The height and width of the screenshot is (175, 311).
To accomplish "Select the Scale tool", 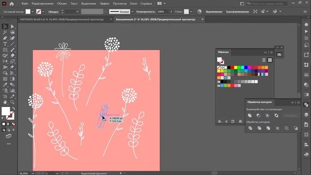I will click(12, 61).
